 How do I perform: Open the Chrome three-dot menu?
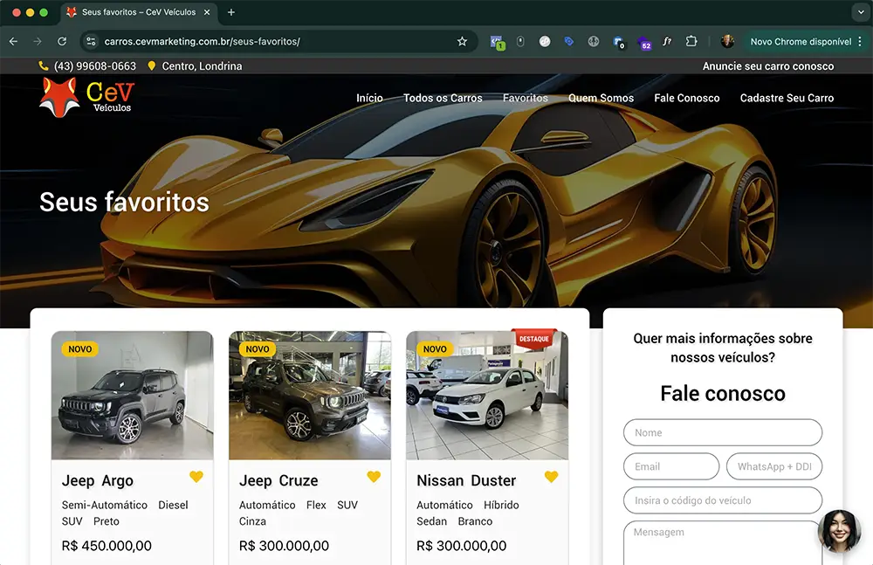click(860, 41)
